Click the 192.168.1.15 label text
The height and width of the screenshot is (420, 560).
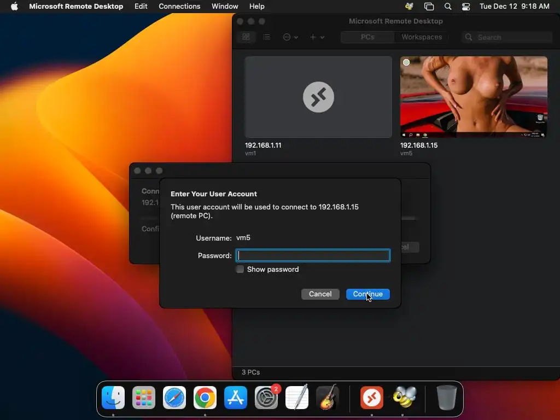coord(418,145)
